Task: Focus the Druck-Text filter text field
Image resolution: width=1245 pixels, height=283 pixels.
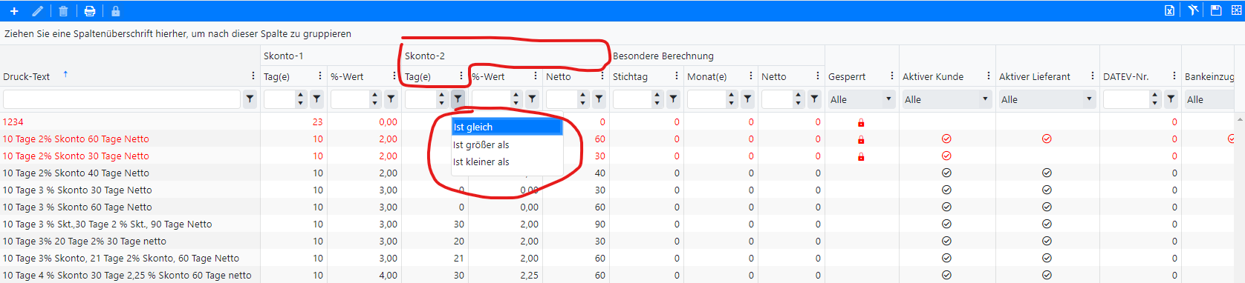Action: click(122, 99)
